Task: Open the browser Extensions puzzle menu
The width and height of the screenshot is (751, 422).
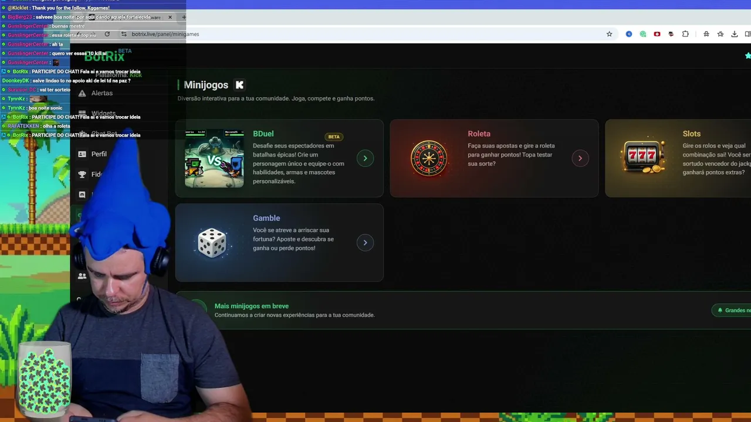Action: point(685,34)
